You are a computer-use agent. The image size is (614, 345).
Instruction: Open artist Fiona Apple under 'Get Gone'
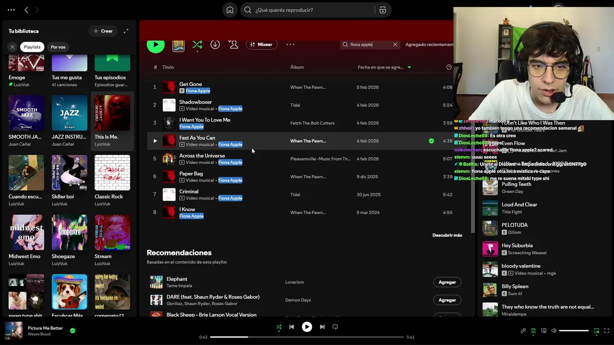[x=198, y=91]
